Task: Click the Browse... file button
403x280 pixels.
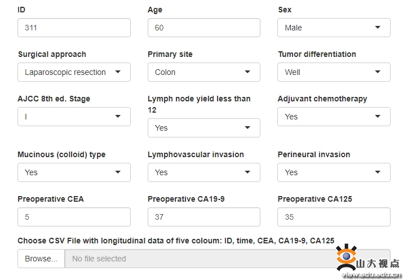Action: 41,259
